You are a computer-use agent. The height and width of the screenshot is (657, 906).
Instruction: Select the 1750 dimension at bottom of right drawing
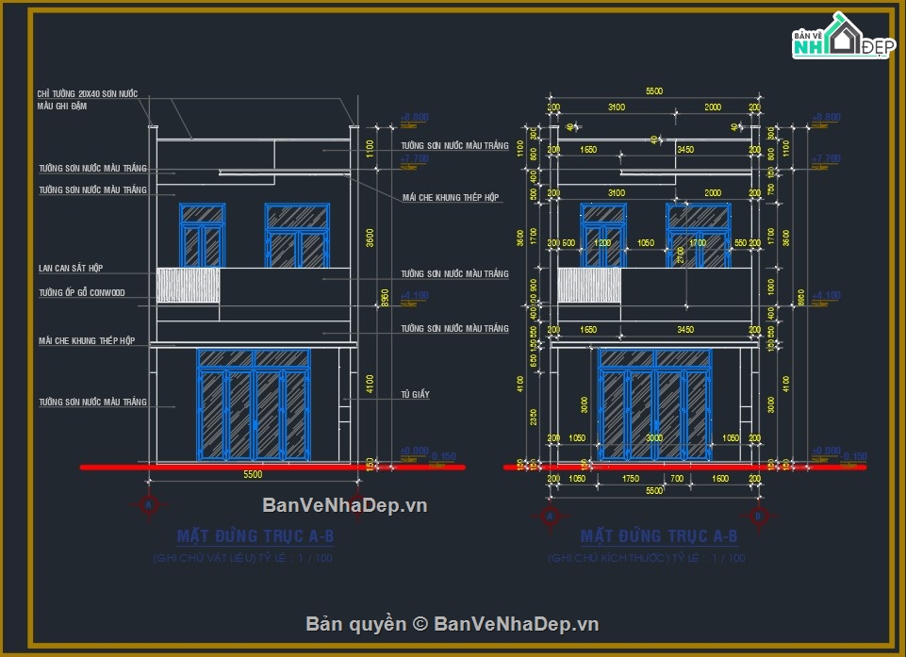631,479
